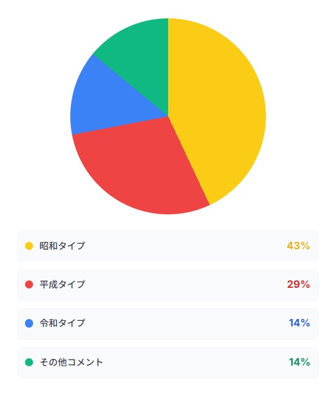This screenshot has height=395, width=335.
Task: Select the 平成タイプ legend label
Action: pos(62,285)
